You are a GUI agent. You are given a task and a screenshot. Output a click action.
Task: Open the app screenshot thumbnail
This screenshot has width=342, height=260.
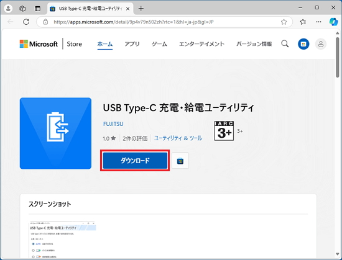(x=62, y=240)
